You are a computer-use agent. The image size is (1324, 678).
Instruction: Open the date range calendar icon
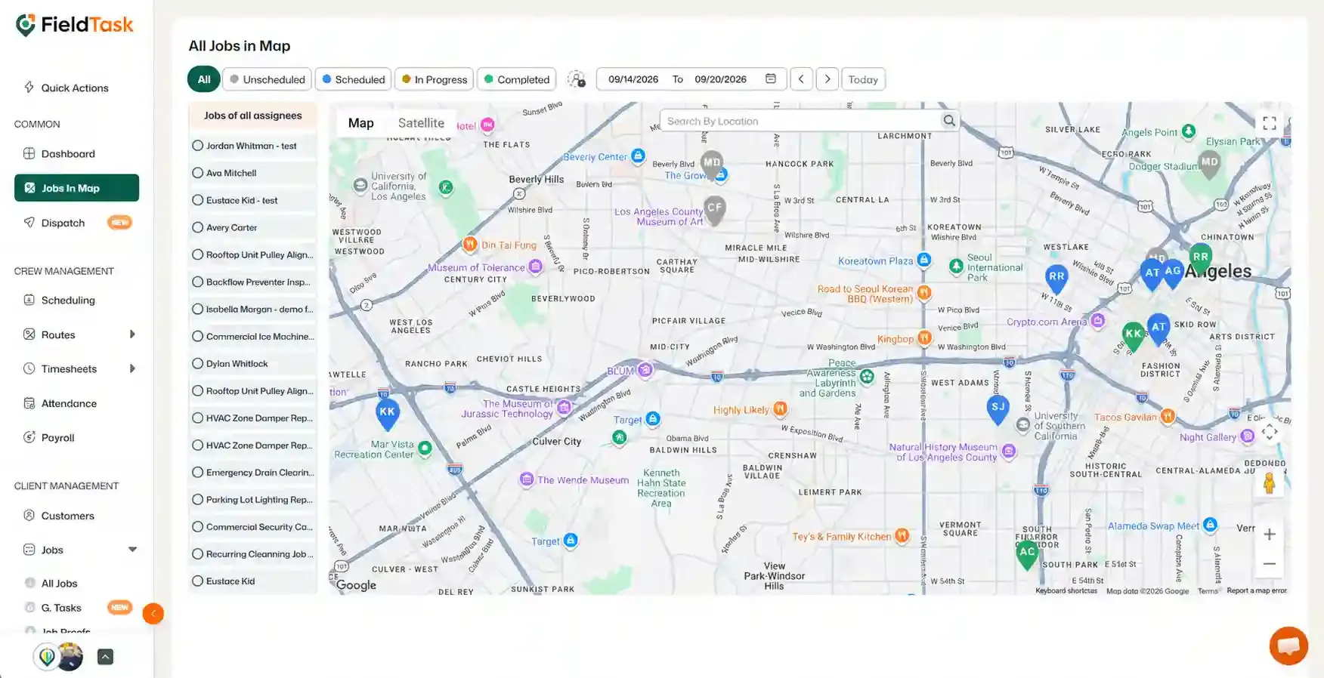pyautogui.click(x=771, y=79)
